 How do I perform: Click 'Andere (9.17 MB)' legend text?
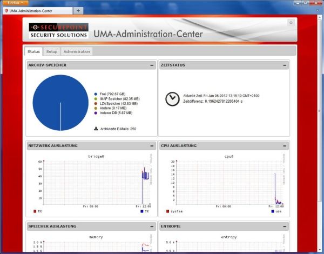113,108
